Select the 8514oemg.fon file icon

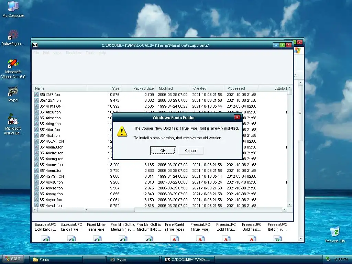pyautogui.click(x=36, y=159)
